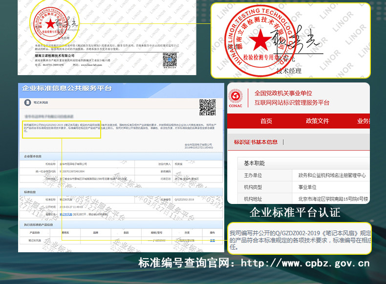Click the 机构地址 row label
The height and width of the screenshot is (284, 386).
click(x=253, y=199)
